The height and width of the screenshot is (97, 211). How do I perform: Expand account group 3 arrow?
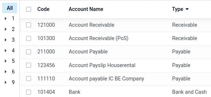tap(6, 40)
